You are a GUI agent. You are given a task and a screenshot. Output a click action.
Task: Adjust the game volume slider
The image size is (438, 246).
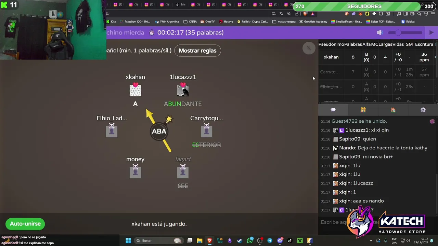pos(405,32)
